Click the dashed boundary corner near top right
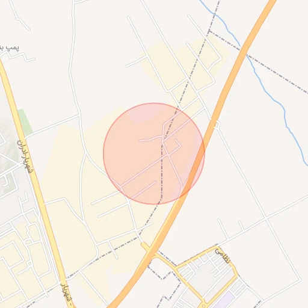 click(209, 31)
